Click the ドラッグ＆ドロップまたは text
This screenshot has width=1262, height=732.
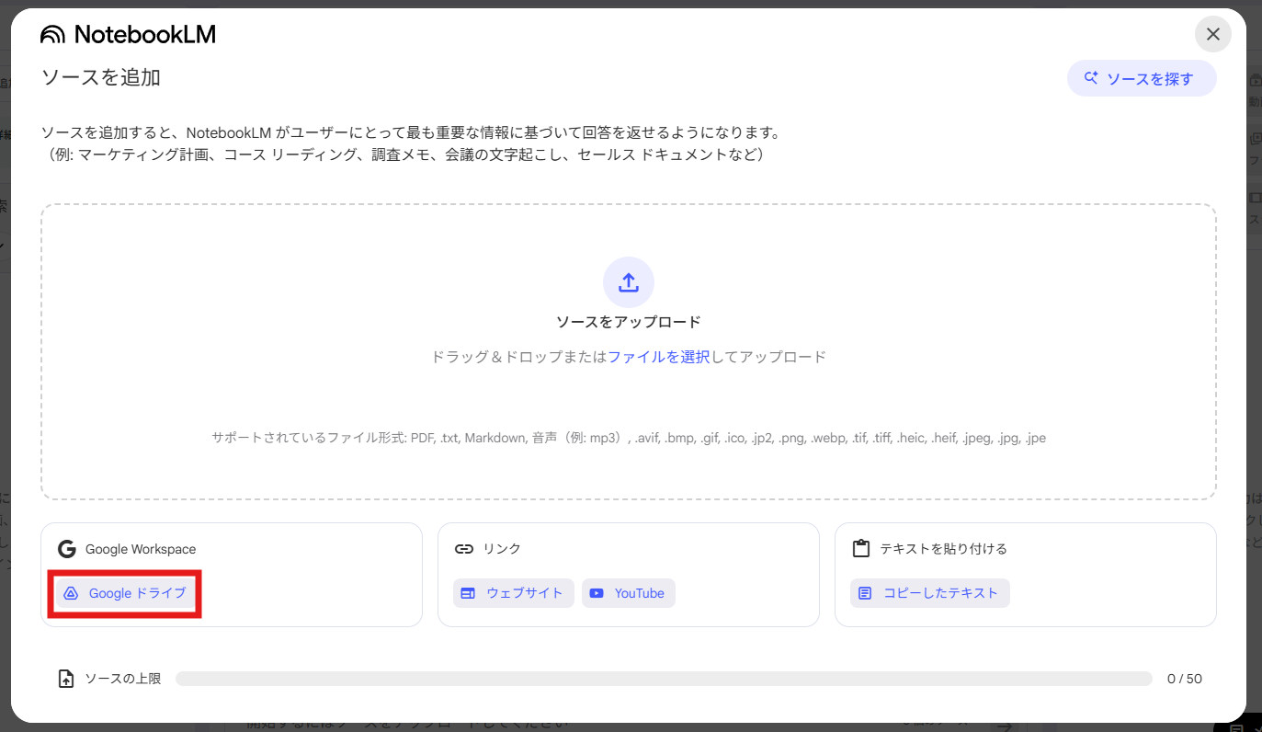[x=519, y=357]
